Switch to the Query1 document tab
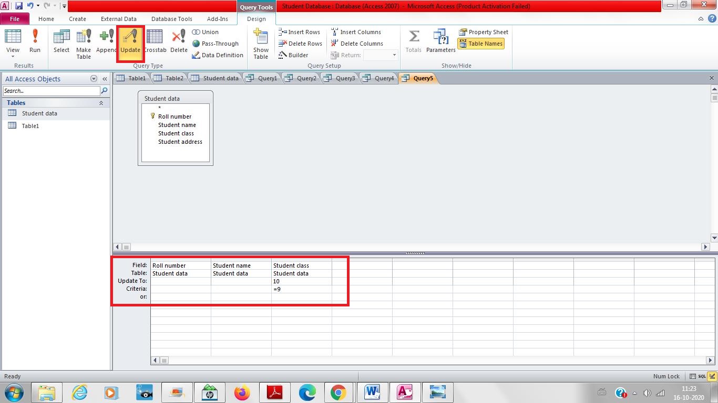 tap(262, 78)
